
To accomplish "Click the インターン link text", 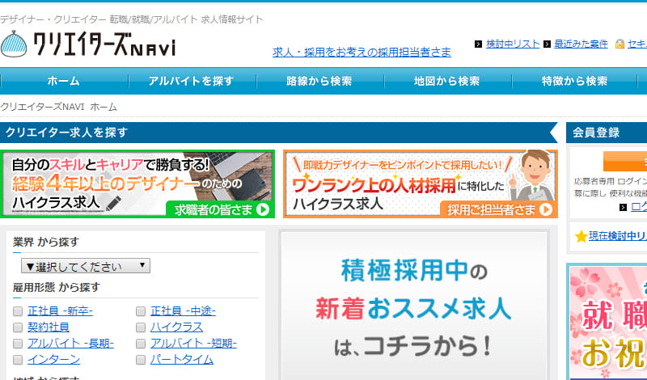I will point(53,360).
